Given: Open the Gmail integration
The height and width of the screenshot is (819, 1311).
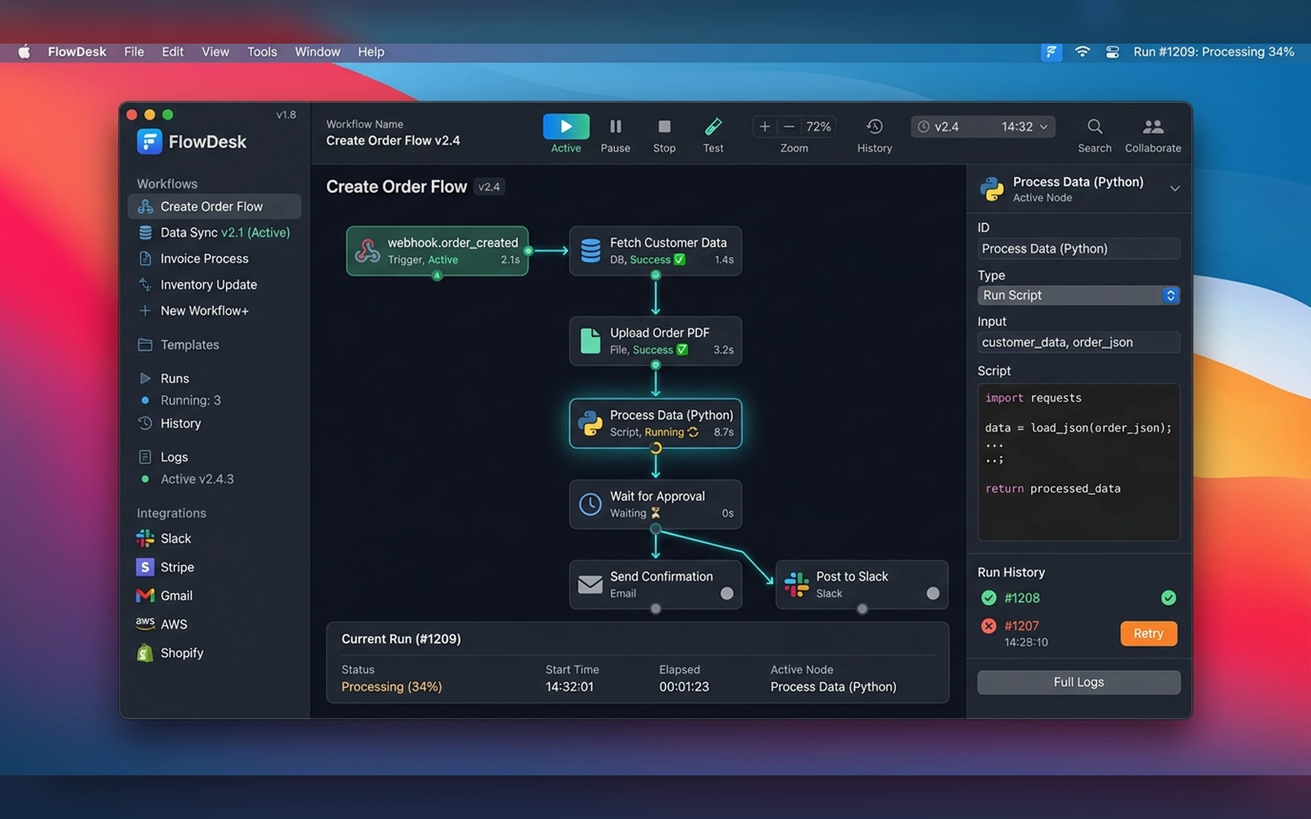Looking at the screenshot, I should 164,596.
